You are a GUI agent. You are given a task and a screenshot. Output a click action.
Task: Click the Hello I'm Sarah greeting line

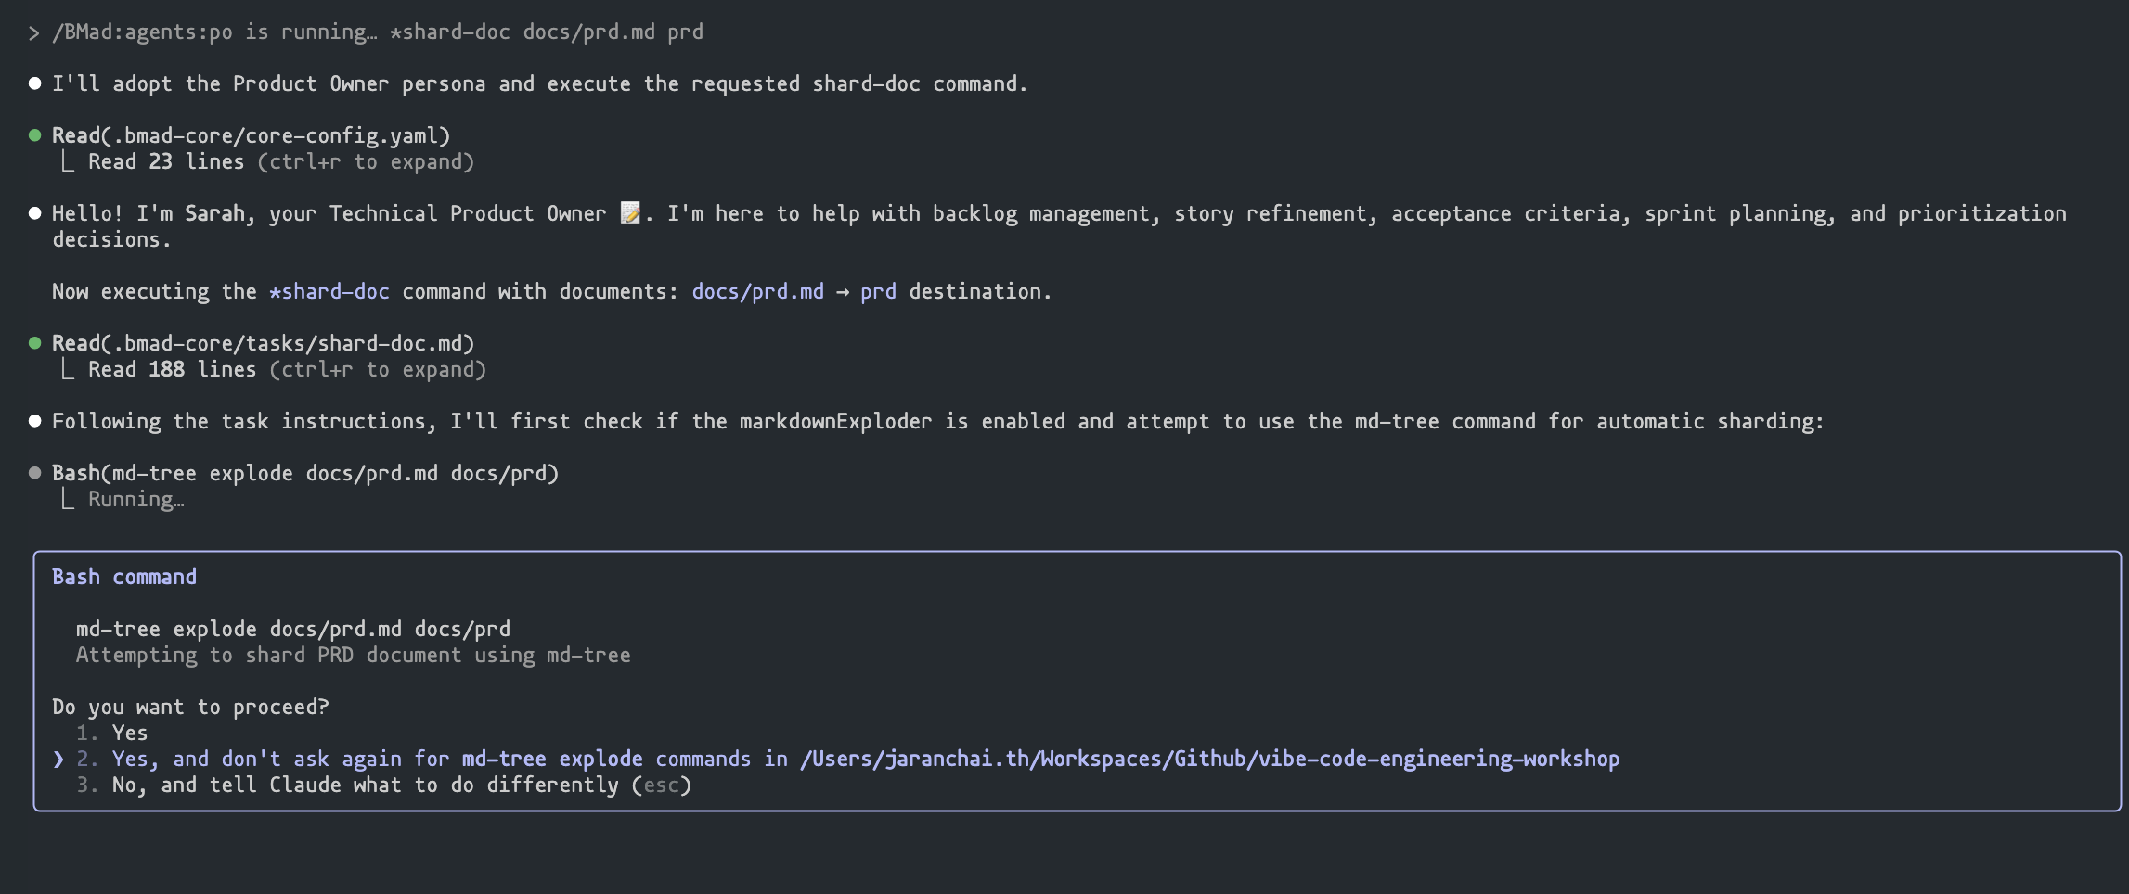coord(1059,213)
